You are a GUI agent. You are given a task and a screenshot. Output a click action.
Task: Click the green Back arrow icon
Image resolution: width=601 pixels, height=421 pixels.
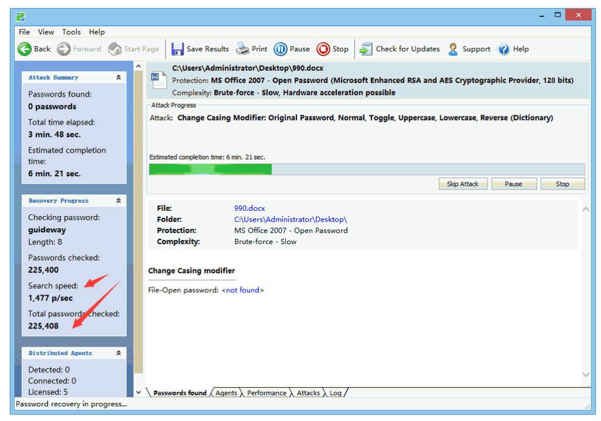[x=25, y=49]
